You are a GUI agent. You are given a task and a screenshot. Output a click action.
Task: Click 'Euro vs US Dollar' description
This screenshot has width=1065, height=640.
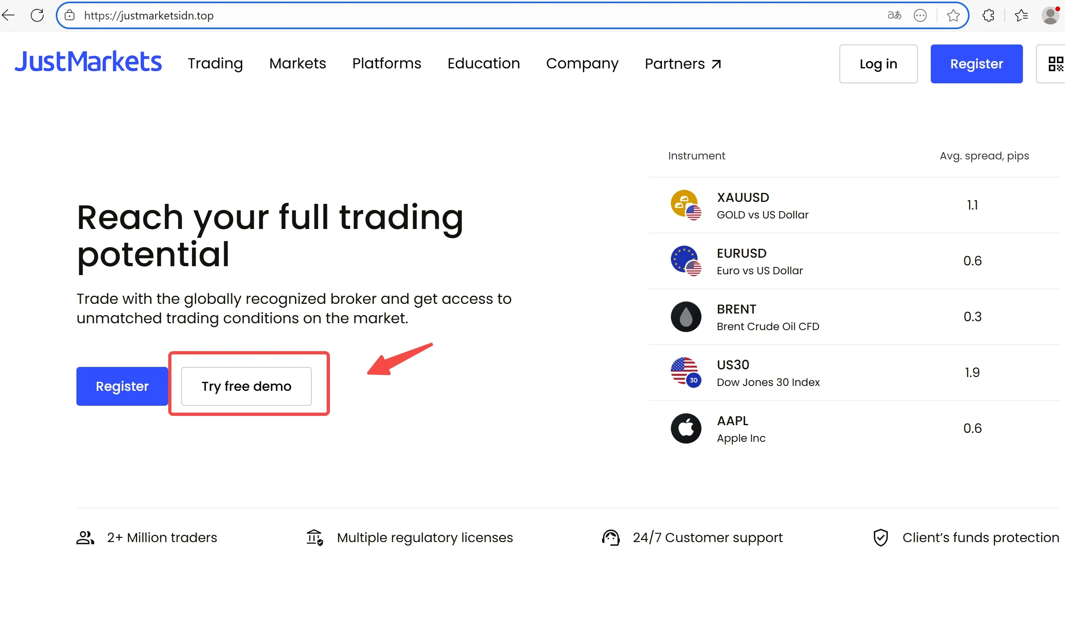(760, 270)
